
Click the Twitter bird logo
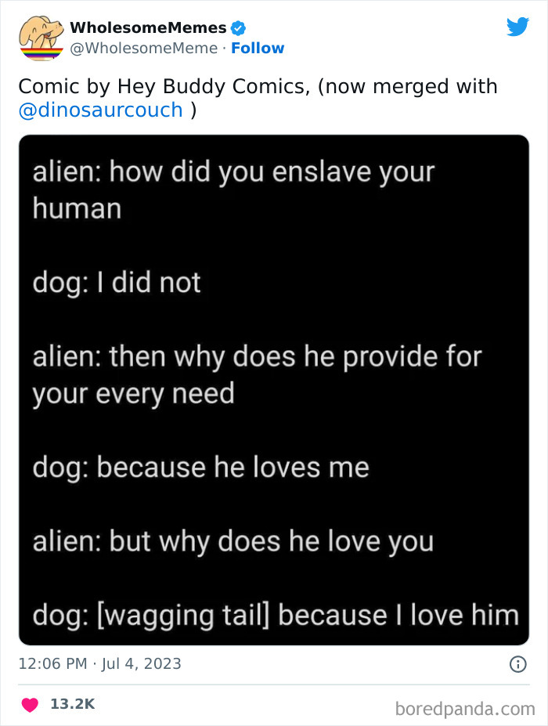518,27
